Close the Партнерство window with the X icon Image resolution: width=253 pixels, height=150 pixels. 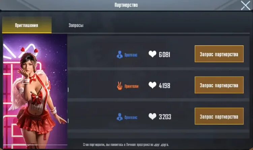coord(245,5)
